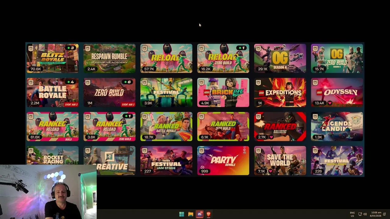390x219 pixels.
Task: Open Ranked Reload Zero Build tile with 3.8K
Action: pyautogui.click(x=109, y=127)
